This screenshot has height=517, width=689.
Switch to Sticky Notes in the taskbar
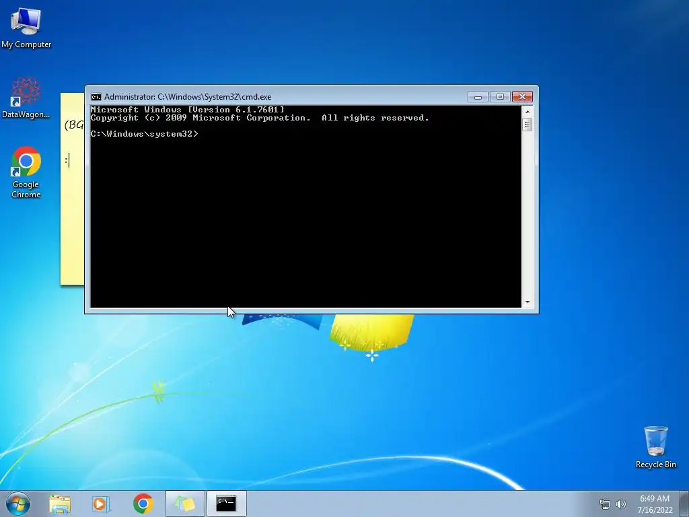[x=184, y=504]
